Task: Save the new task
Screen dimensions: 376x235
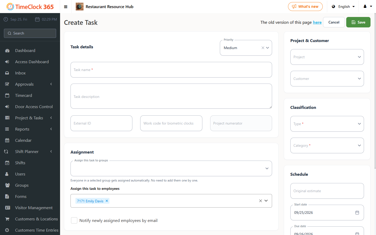Action: [358, 22]
